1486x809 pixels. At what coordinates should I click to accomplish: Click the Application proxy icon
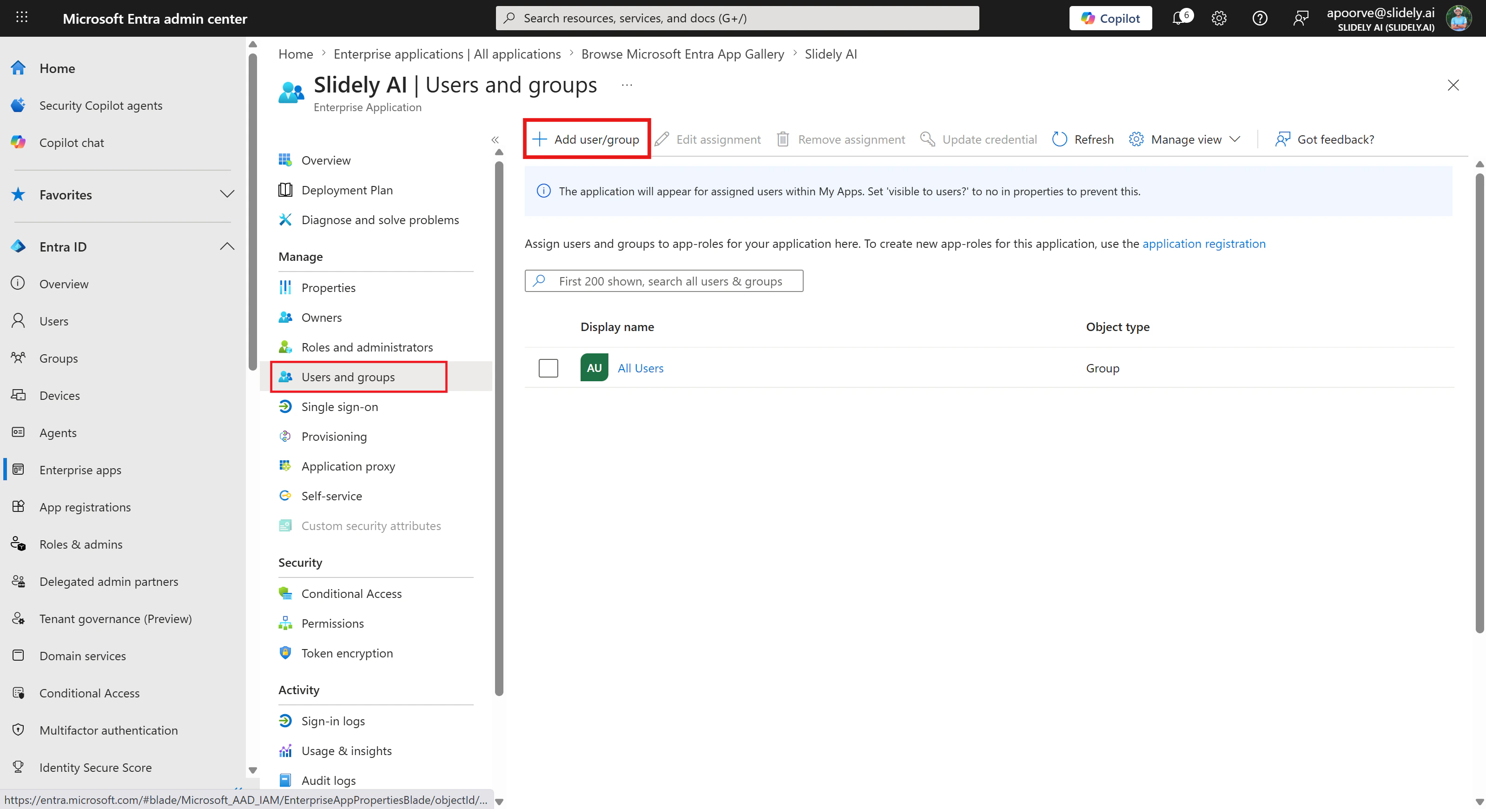285,466
